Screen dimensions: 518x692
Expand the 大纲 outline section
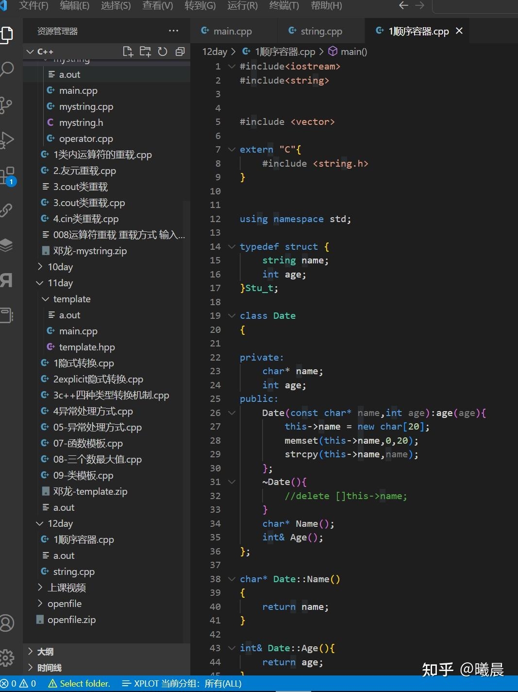tap(45, 652)
